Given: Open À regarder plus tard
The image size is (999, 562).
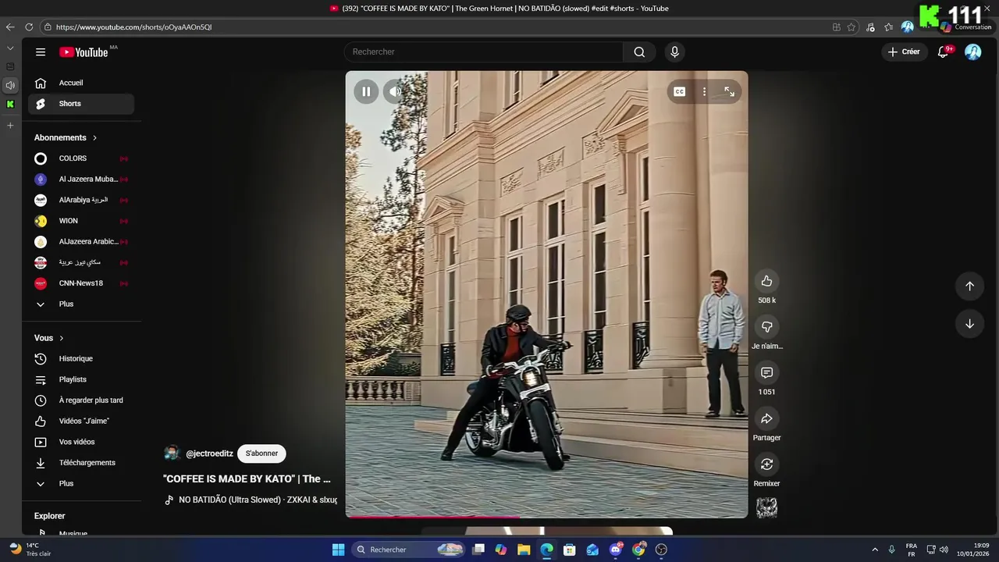Looking at the screenshot, I should tap(81, 400).
